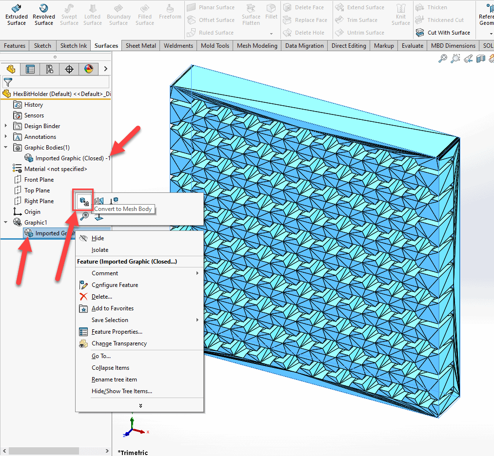Open Feature Properties... dialog

click(x=139, y=332)
